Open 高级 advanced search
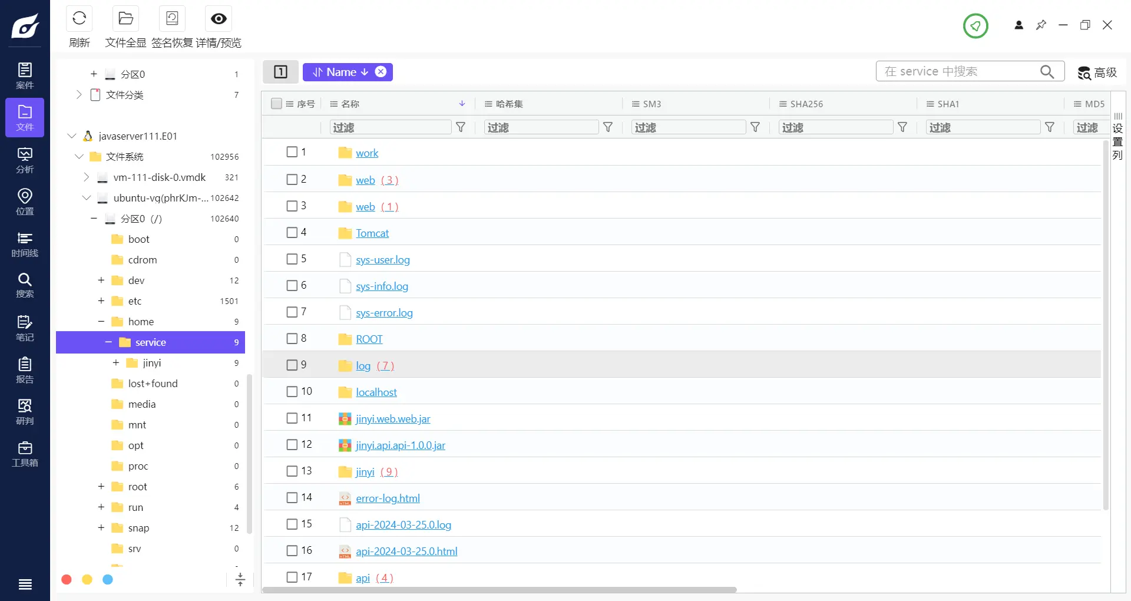The image size is (1131, 601). pos(1097,72)
